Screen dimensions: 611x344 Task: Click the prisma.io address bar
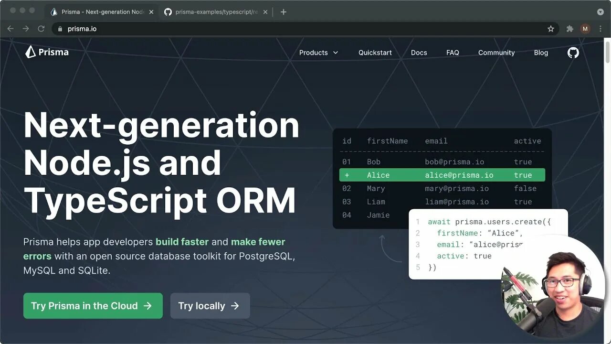pyautogui.click(x=305, y=29)
